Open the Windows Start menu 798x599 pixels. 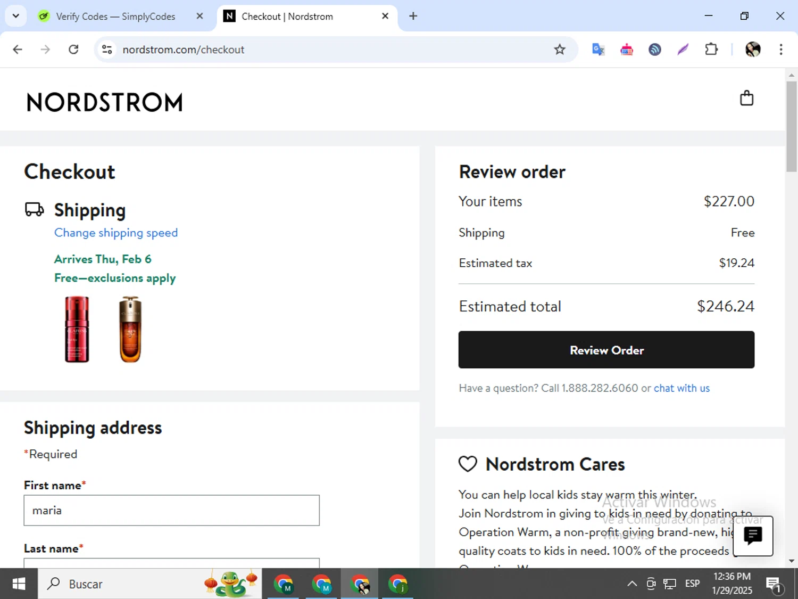pyautogui.click(x=19, y=584)
